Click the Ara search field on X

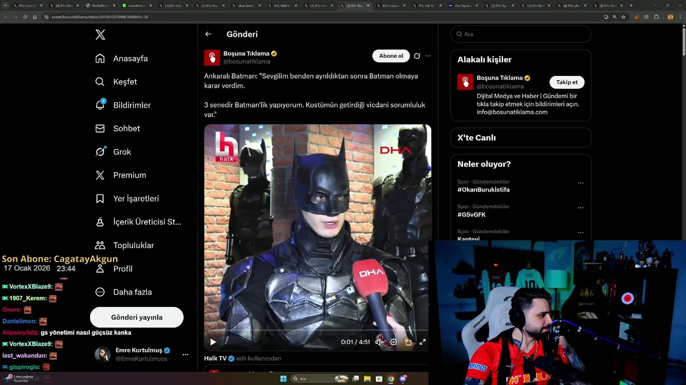coord(521,34)
